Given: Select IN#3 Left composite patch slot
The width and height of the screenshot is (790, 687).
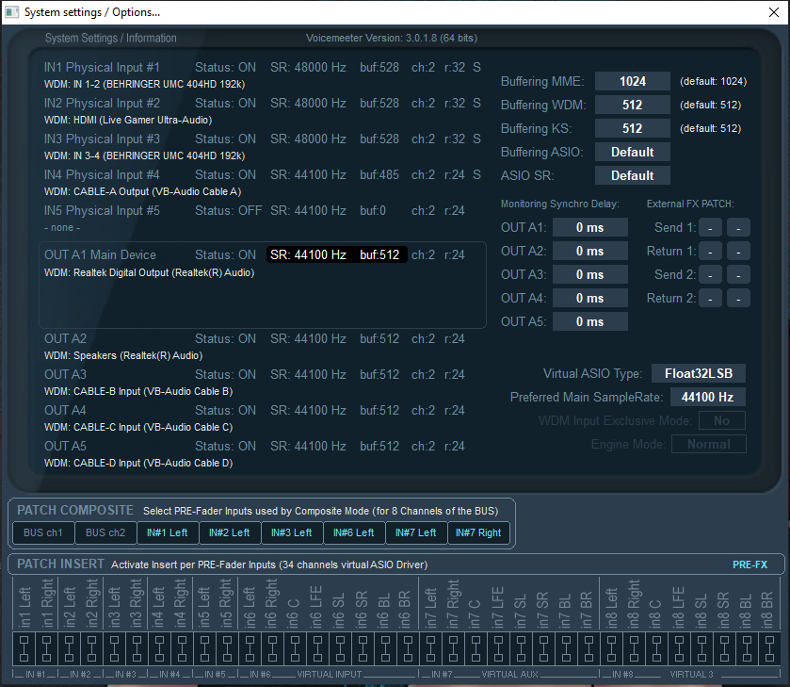Looking at the screenshot, I should [x=292, y=532].
